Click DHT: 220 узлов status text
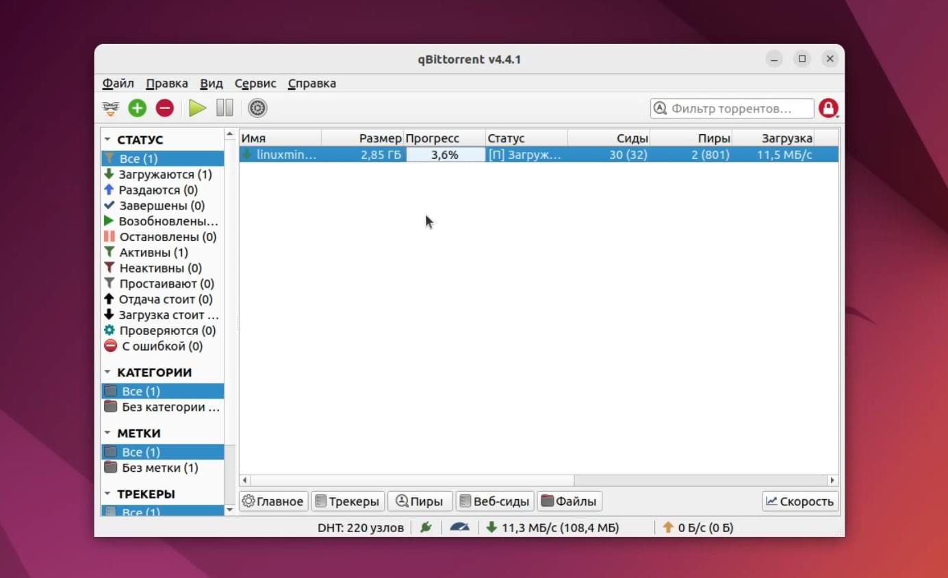Screen dimensions: 948x578 (x=362, y=528)
